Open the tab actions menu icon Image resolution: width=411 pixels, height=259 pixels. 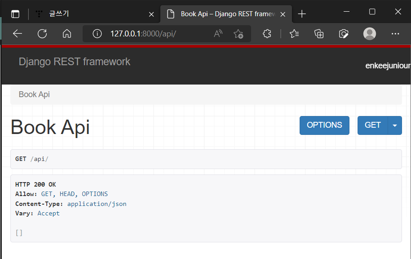(15, 14)
